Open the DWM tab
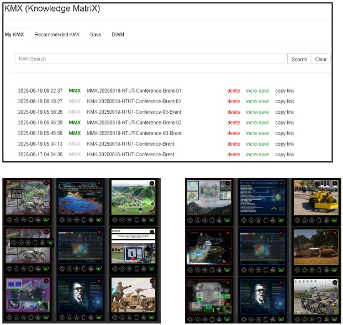The height and width of the screenshot is (325, 343). pyautogui.click(x=118, y=34)
